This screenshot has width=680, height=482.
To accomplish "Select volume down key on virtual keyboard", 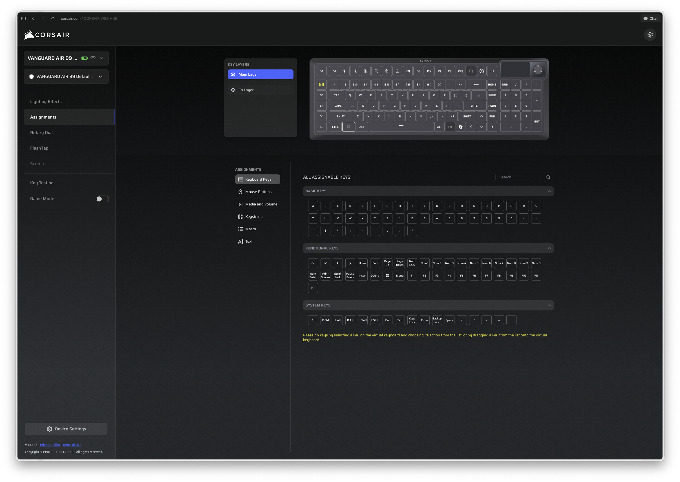I will (450, 71).
